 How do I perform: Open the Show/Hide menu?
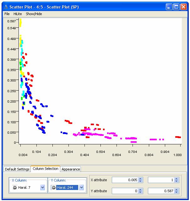tap(33, 14)
